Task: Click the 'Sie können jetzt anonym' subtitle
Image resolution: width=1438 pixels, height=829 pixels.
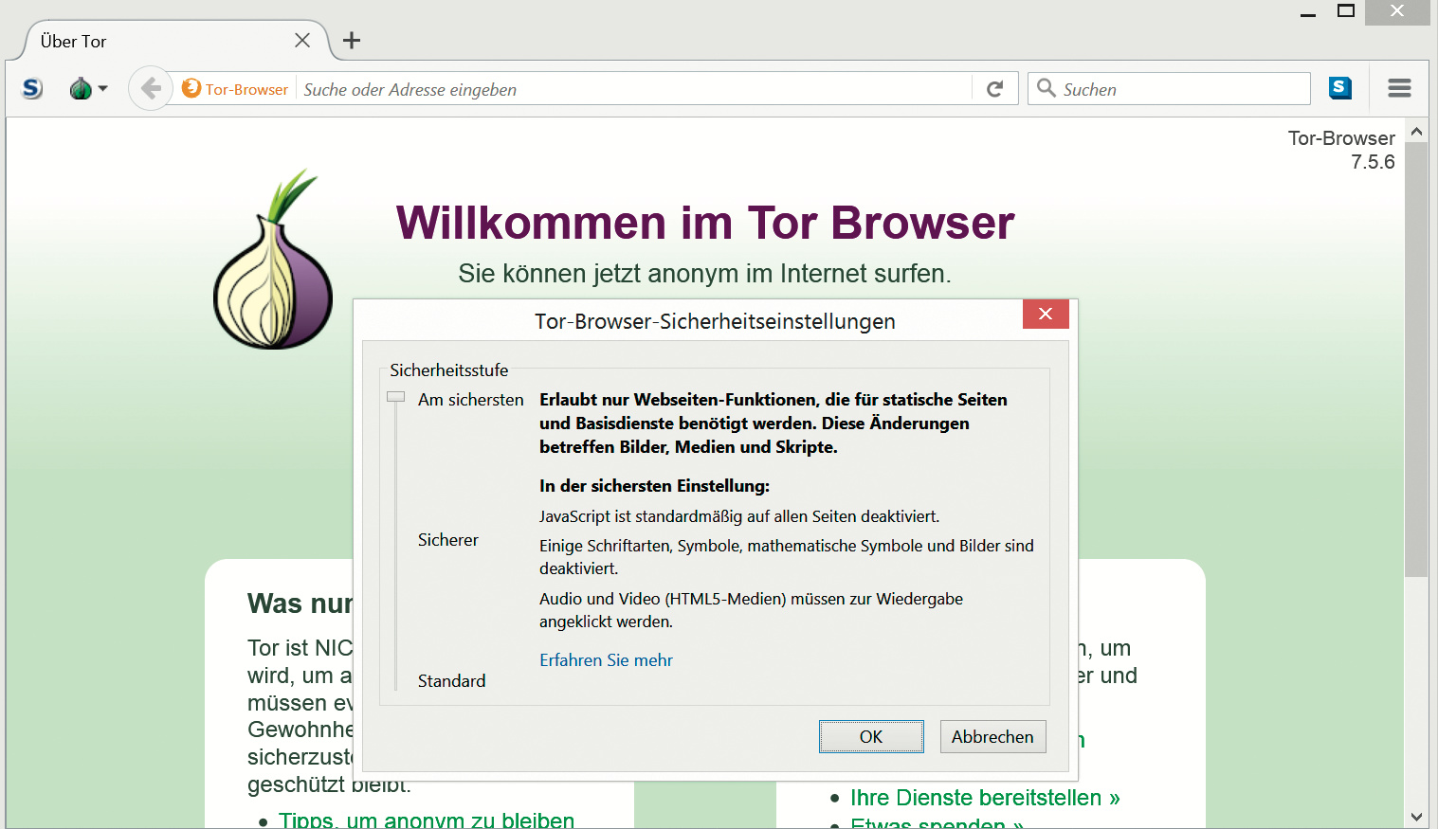Action: [x=704, y=274]
